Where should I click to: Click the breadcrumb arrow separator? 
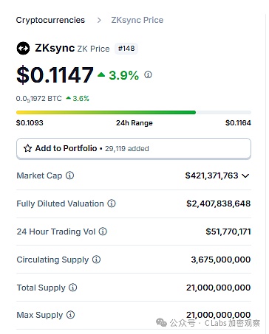pos(99,20)
